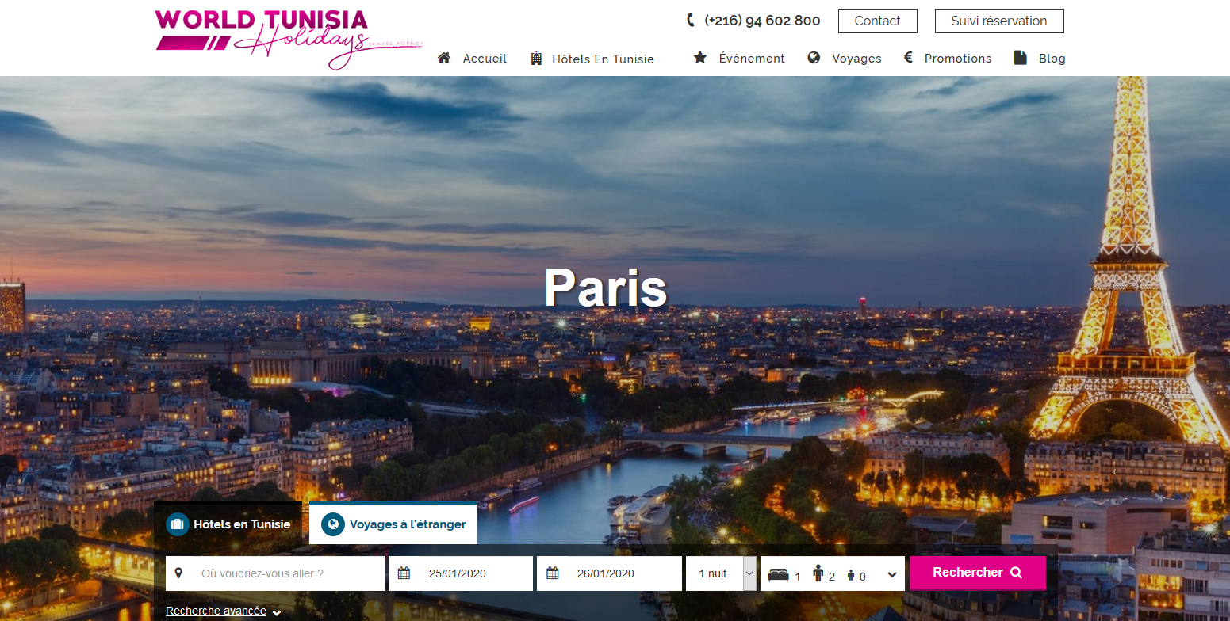Screen dimensions: 1230x621
Task: Open the Contact page button
Action: click(877, 21)
